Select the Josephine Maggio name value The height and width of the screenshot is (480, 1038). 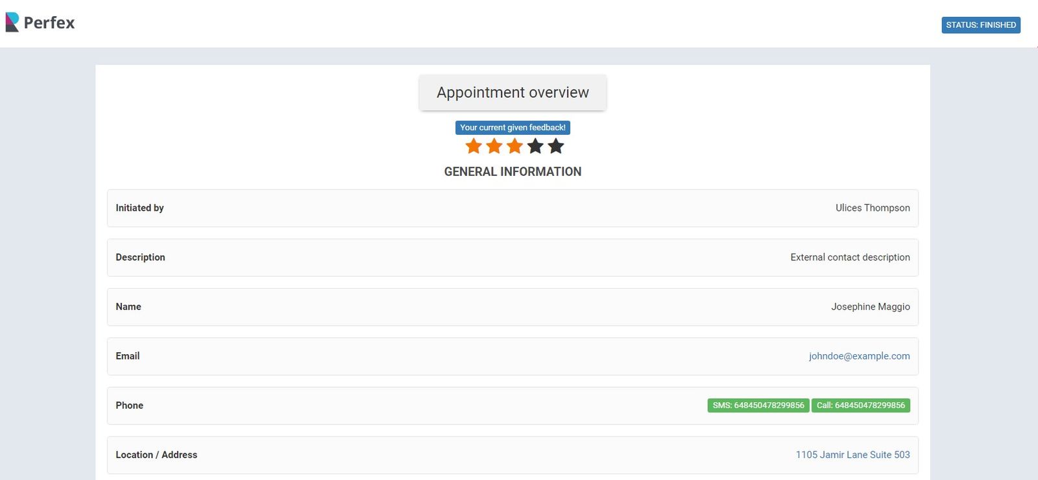pos(870,307)
